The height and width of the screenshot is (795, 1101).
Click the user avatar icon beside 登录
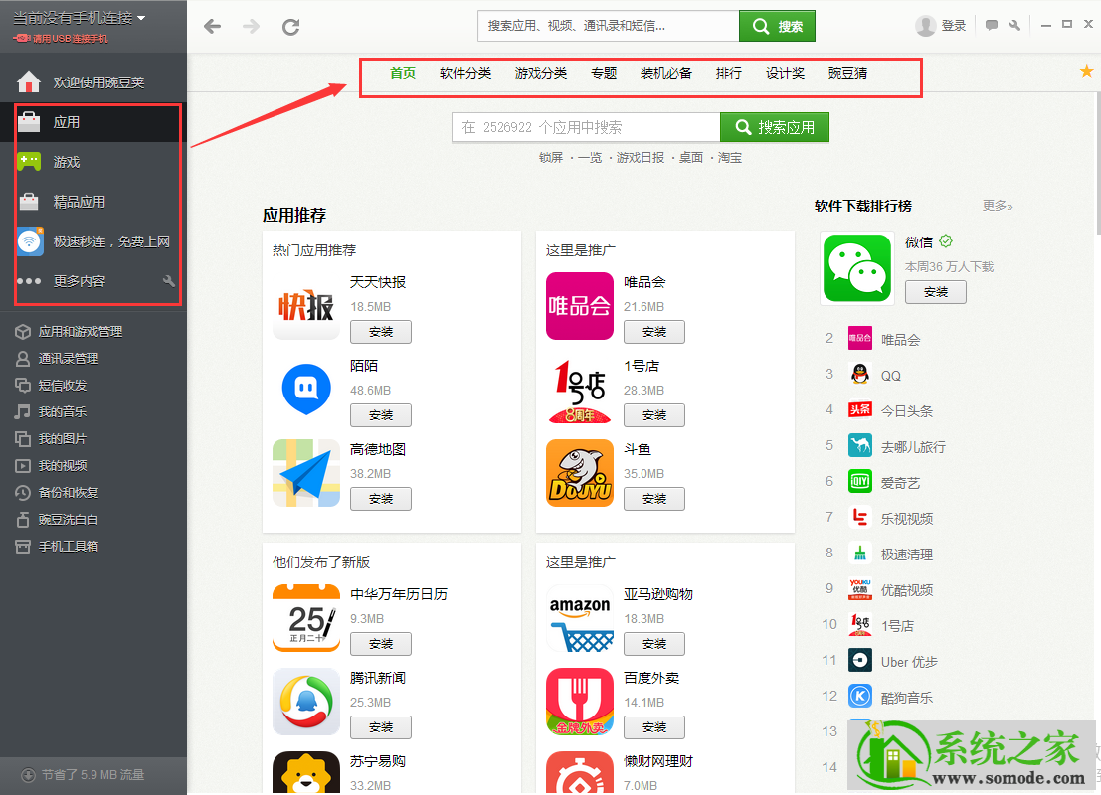926,26
